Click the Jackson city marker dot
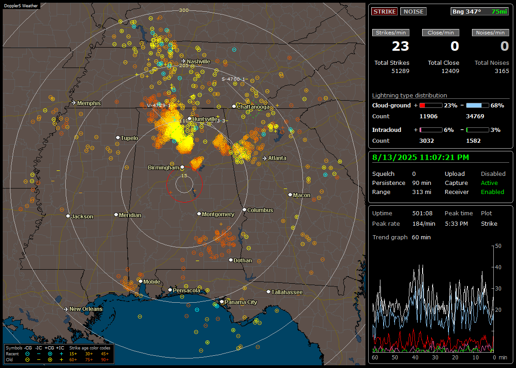The image size is (516, 368). [x=68, y=216]
